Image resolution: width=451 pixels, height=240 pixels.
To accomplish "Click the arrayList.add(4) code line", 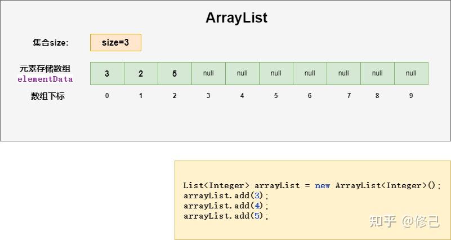I will 226,206.
